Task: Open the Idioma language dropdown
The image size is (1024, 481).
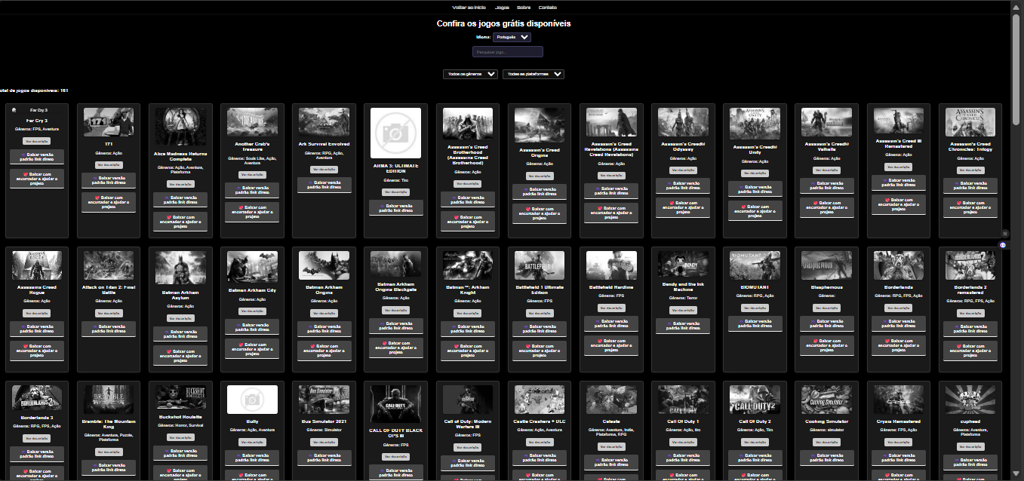Action: click(x=513, y=37)
